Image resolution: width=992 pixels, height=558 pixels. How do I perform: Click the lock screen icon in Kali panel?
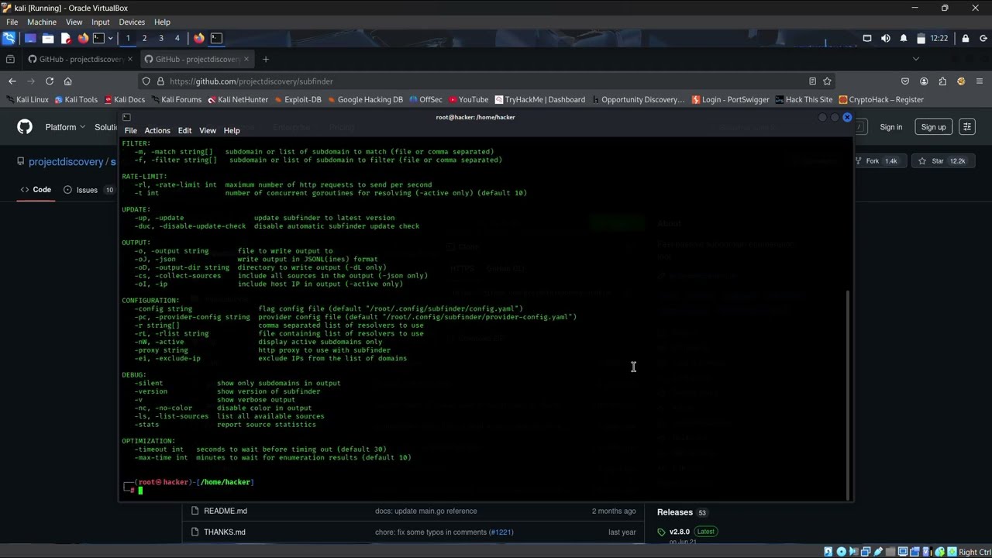[x=965, y=38]
